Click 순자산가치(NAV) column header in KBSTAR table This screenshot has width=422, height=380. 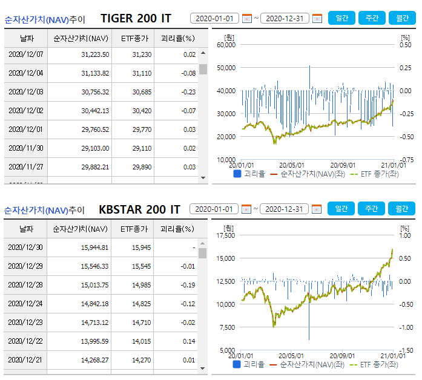pos(79,229)
